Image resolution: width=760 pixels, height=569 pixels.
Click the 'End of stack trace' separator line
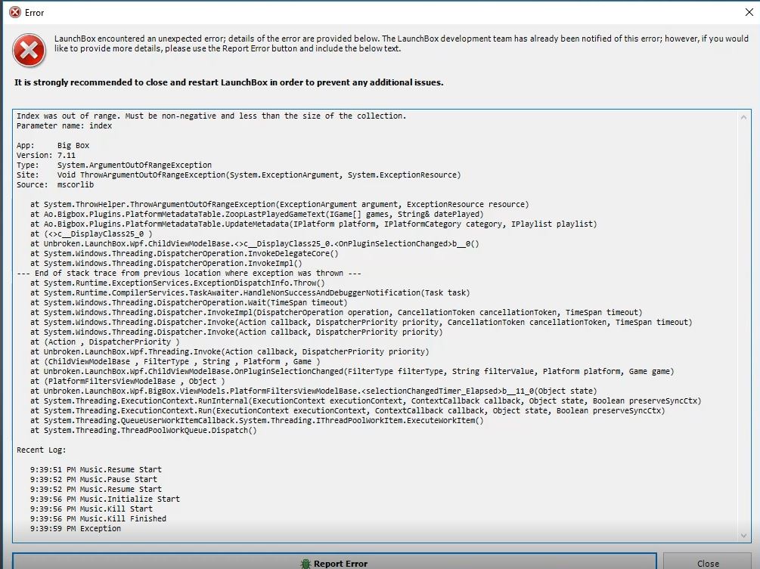pyautogui.click(x=189, y=273)
